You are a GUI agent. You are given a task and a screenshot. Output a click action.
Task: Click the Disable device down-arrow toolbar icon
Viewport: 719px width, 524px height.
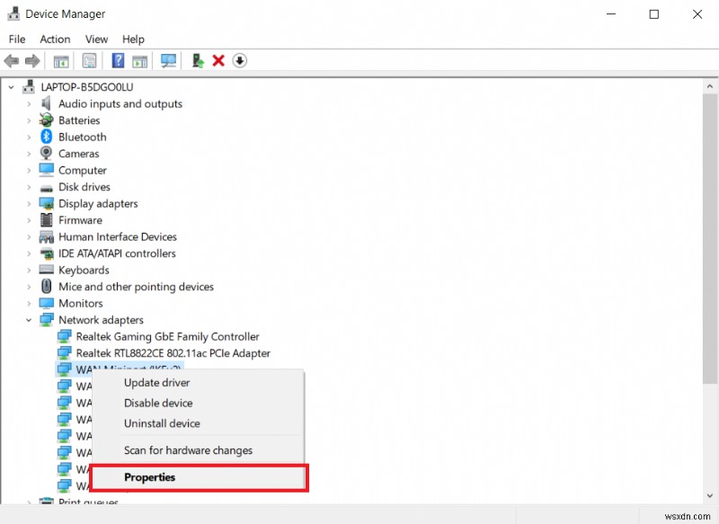(x=239, y=60)
